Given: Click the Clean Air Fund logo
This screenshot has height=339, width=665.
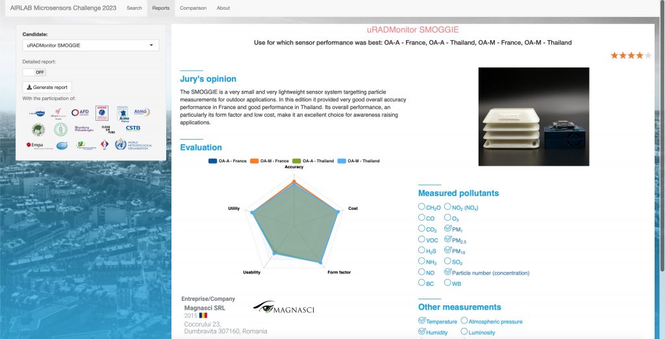Looking at the screenshot, I should [108, 129].
